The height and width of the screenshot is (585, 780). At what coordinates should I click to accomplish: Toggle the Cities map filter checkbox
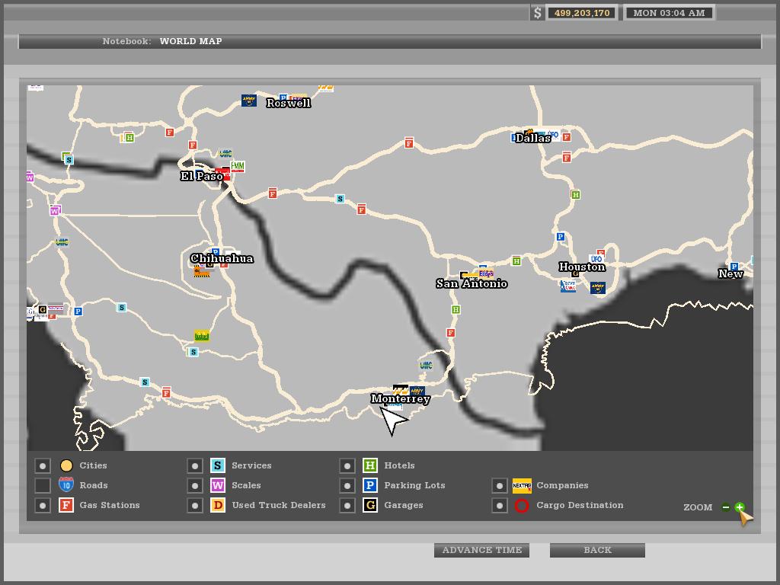click(x=43, y=465)
